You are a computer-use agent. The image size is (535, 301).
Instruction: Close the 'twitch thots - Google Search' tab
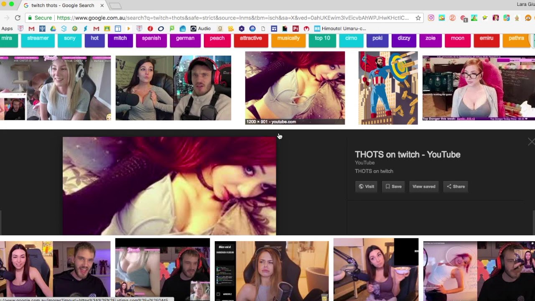click(x=102, y=5)
